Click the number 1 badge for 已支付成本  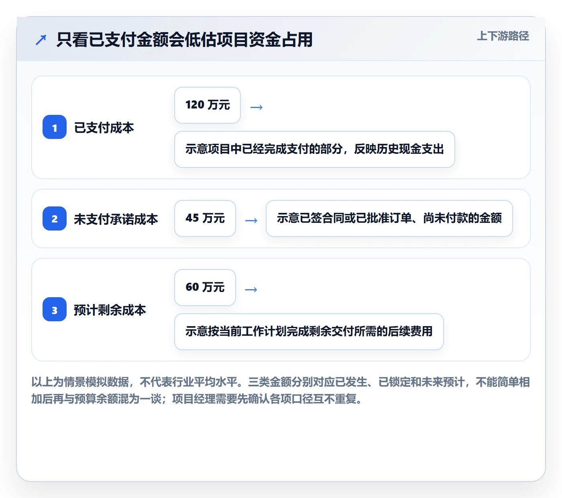coord(55,127)
